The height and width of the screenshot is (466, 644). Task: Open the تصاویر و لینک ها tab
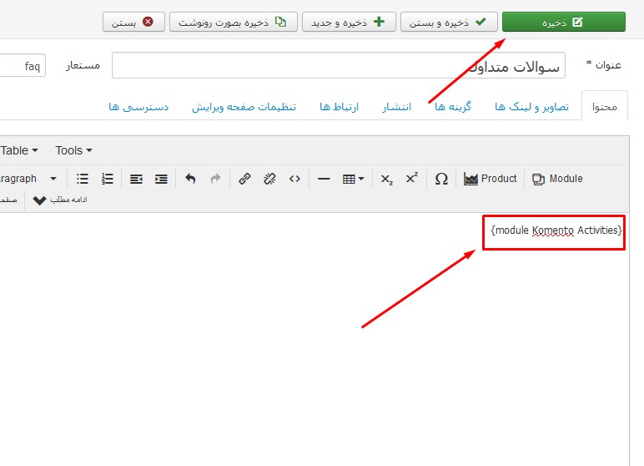coord(531,107)
